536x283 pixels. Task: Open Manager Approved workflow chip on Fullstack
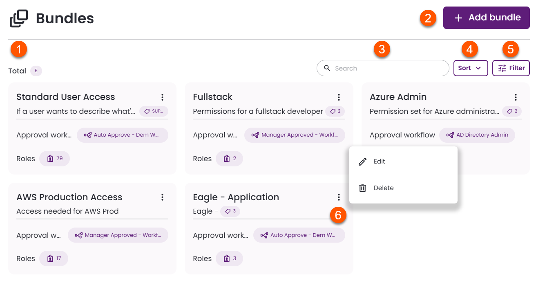(295, 135)
